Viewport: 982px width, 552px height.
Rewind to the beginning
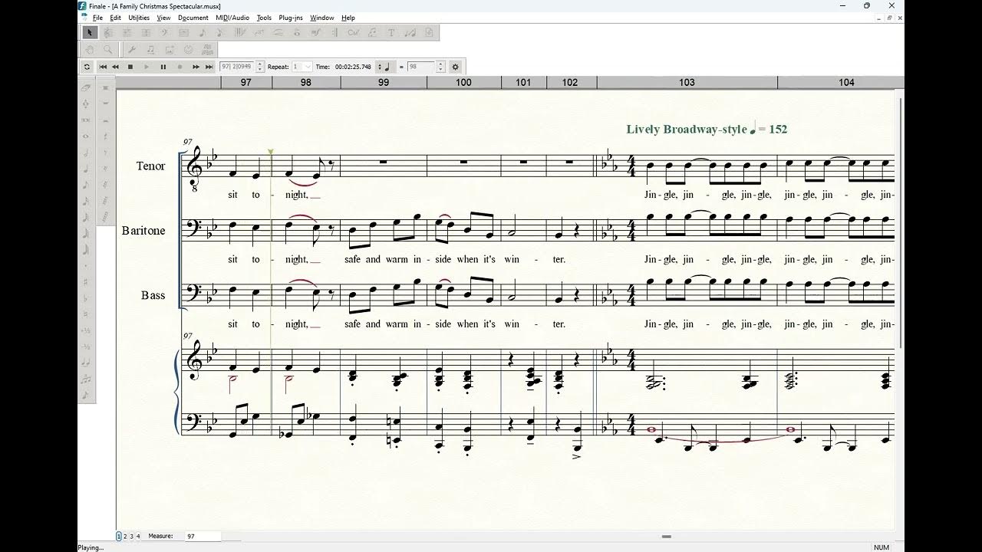[x=103, y=67]
